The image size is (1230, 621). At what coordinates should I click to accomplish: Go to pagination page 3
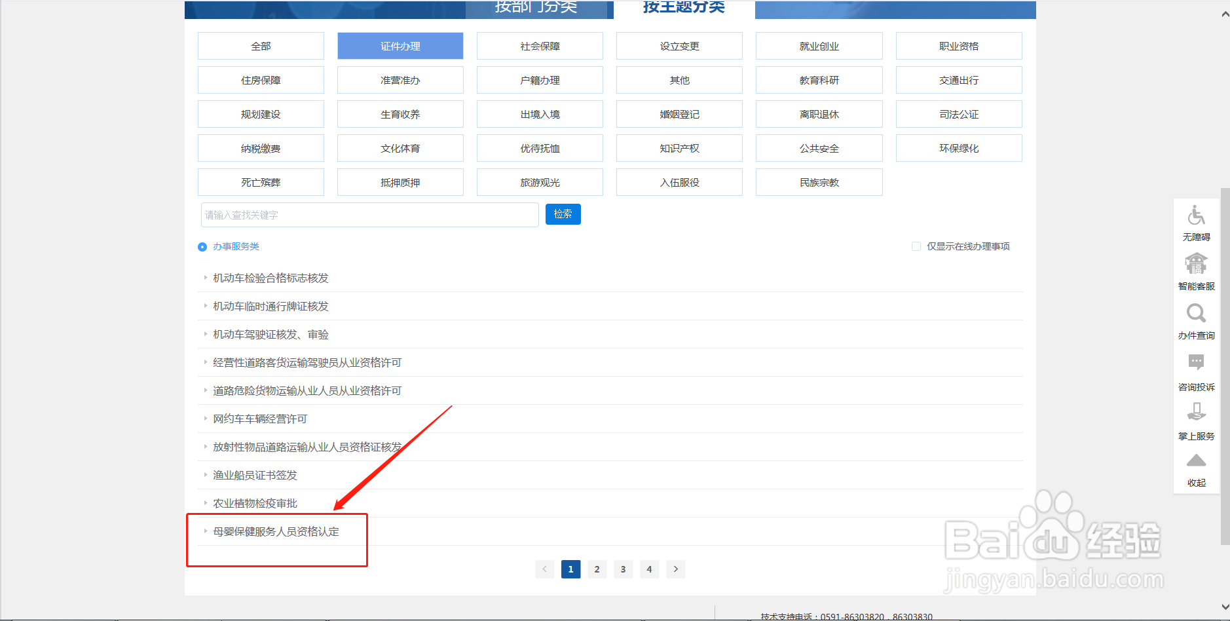[623, 569]
